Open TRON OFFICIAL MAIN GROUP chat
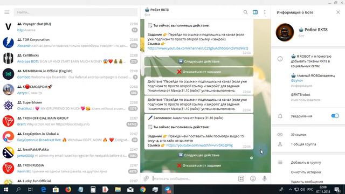 click(70, 121)
